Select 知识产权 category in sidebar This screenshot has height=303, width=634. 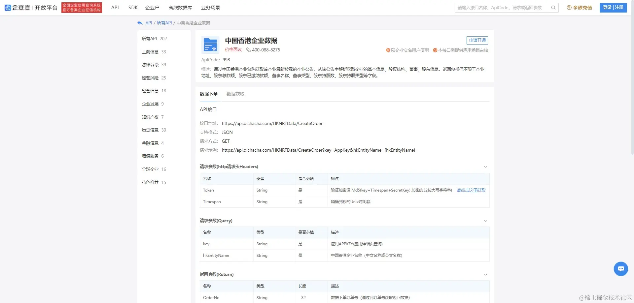pyautogui.click(x=153, y=117)
